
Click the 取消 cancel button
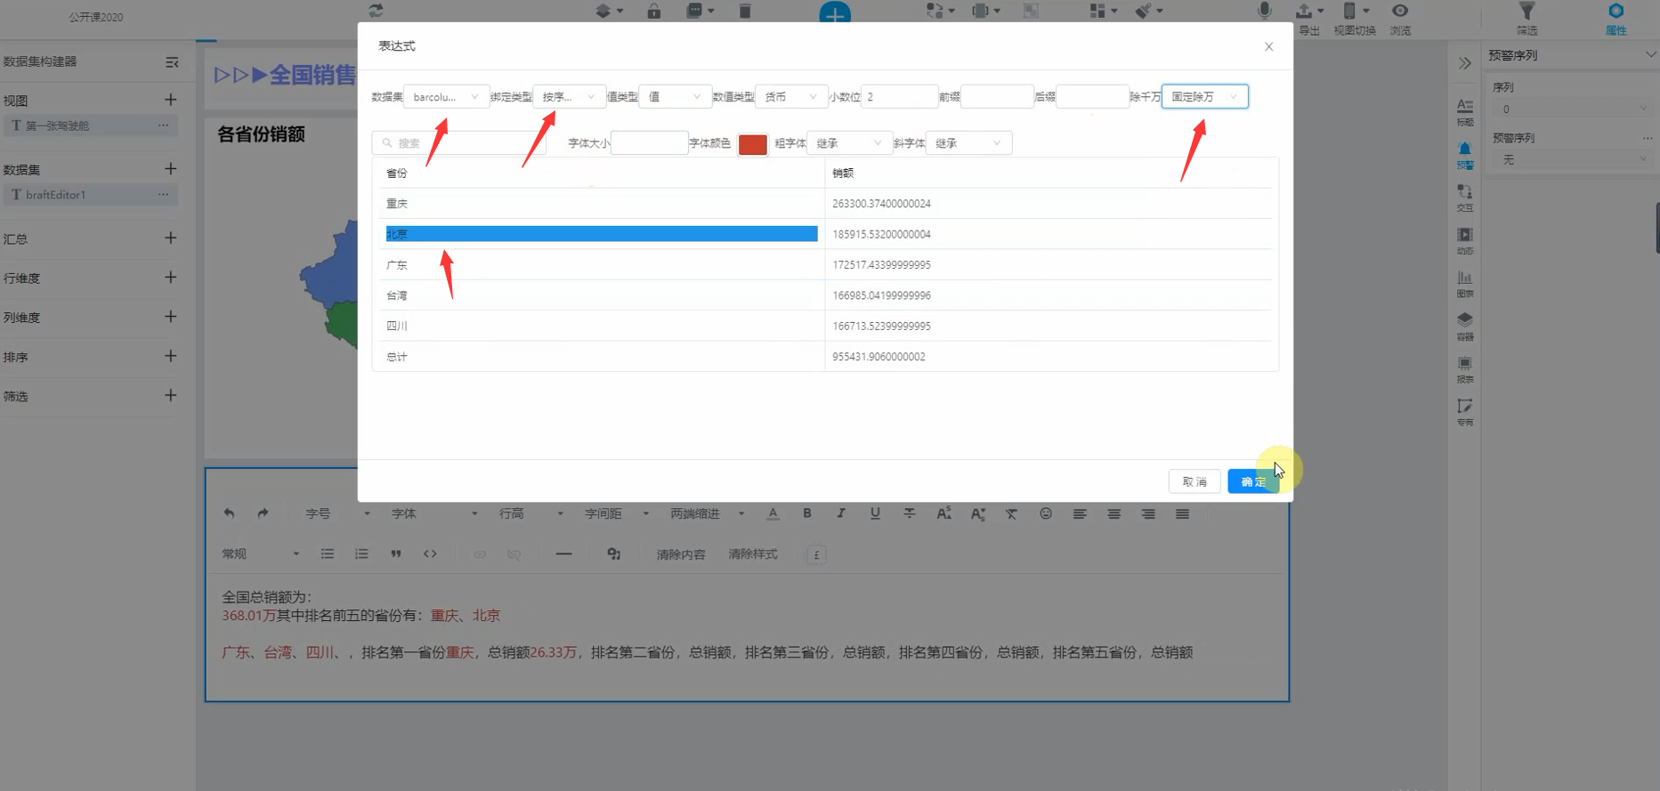pyautogui.click(x=1194, y=481)
